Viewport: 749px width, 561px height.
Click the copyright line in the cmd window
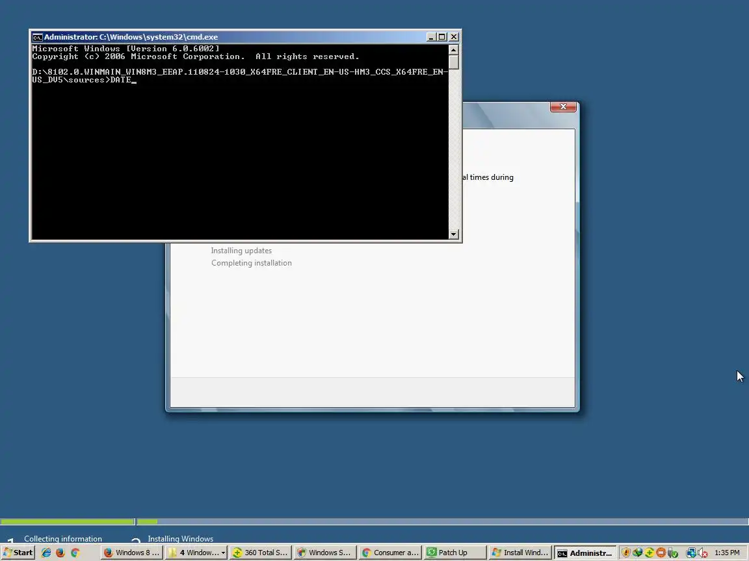195,56
